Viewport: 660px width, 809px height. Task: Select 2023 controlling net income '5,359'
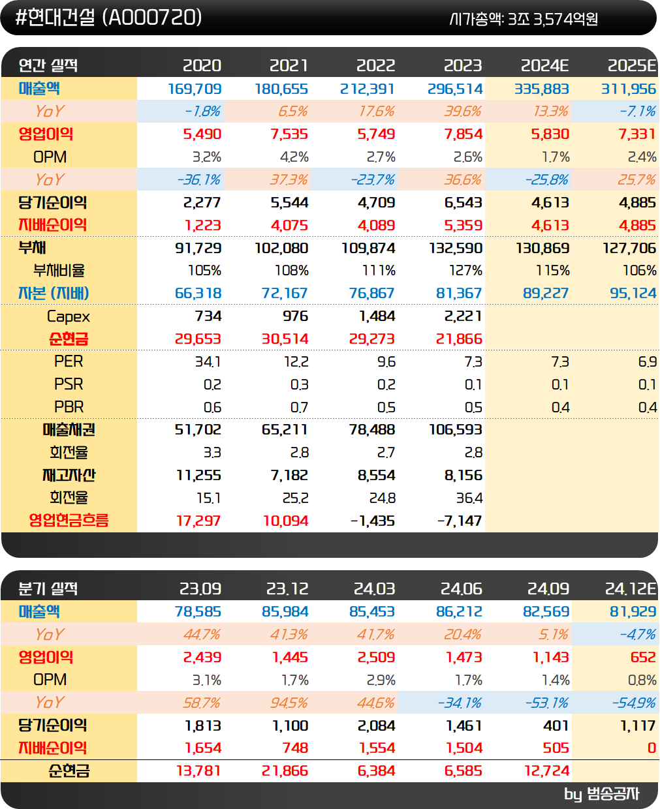tap(464, 225)
